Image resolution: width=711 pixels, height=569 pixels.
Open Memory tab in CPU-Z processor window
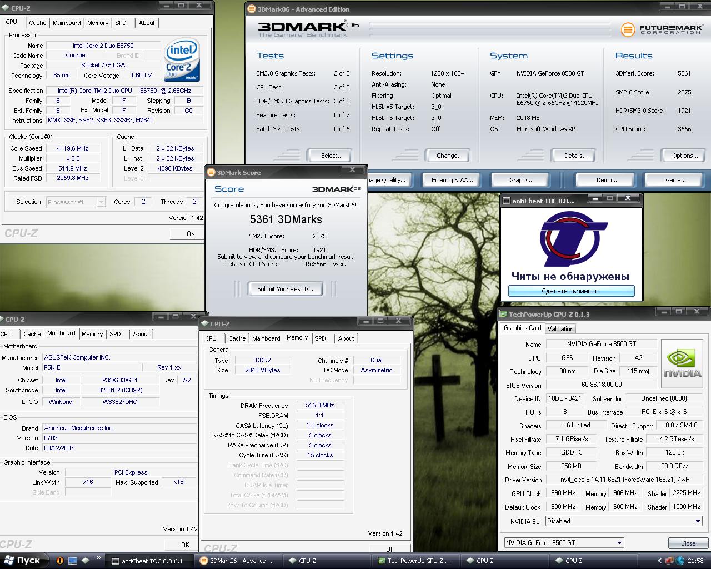click(x=97, y=23)
